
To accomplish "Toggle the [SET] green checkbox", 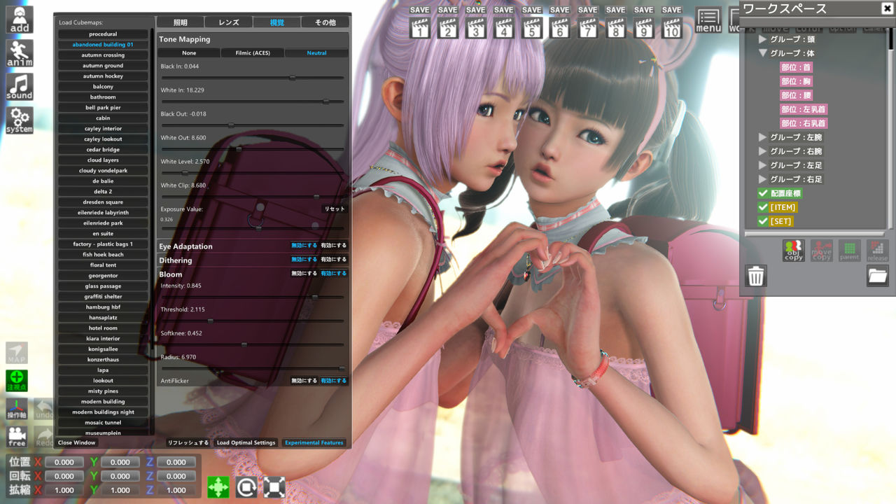I will [x=763, y=221].
